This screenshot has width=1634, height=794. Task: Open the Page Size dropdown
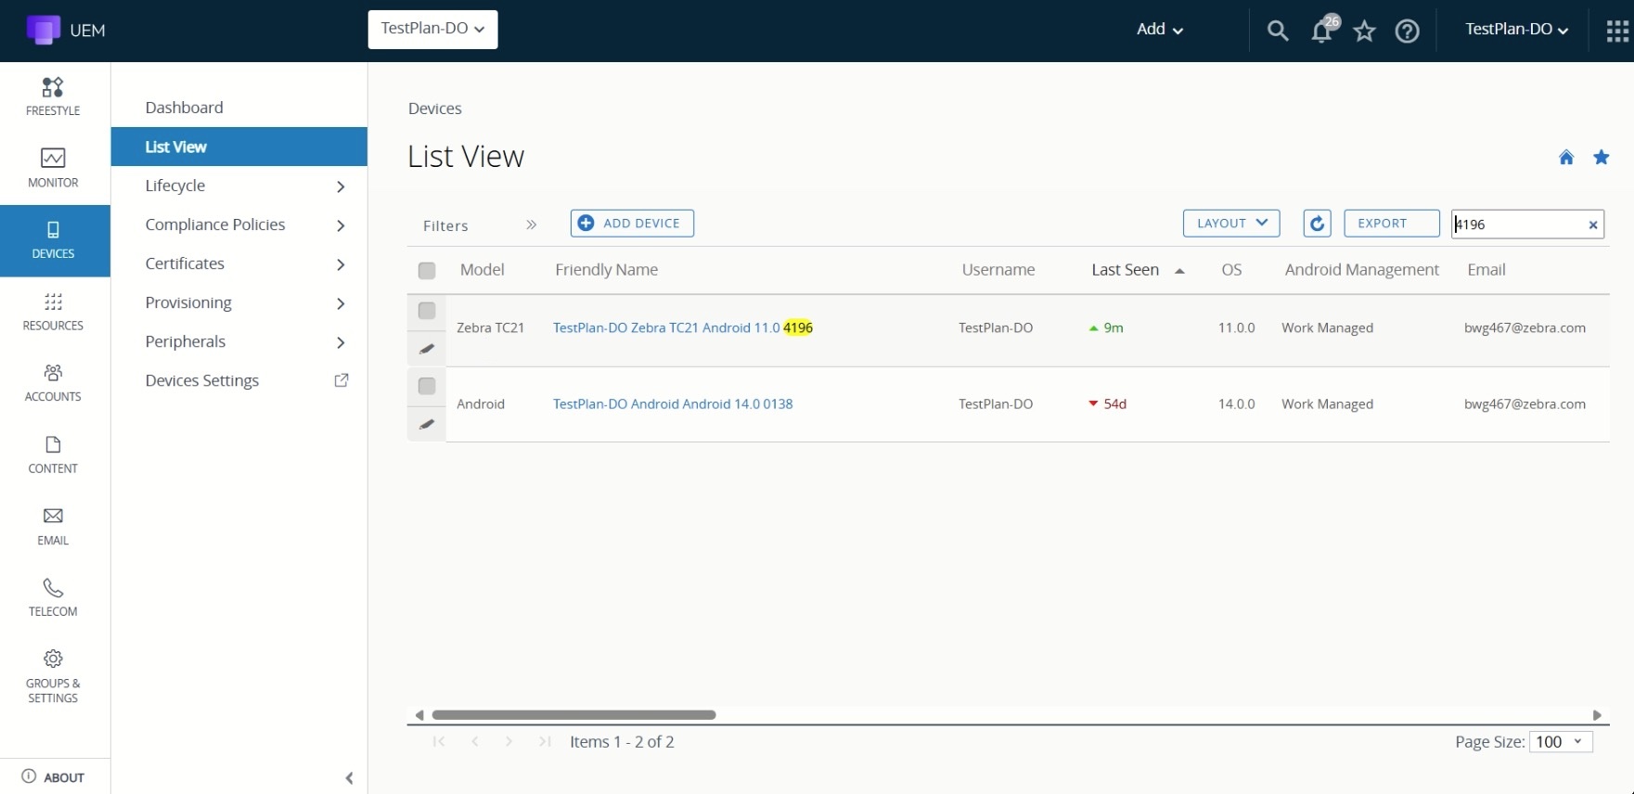1560,742
